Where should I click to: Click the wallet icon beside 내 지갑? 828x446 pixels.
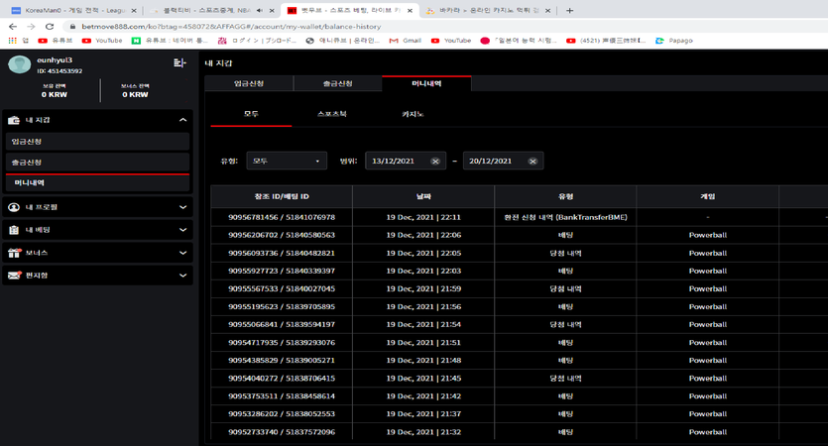click(14, 120)
